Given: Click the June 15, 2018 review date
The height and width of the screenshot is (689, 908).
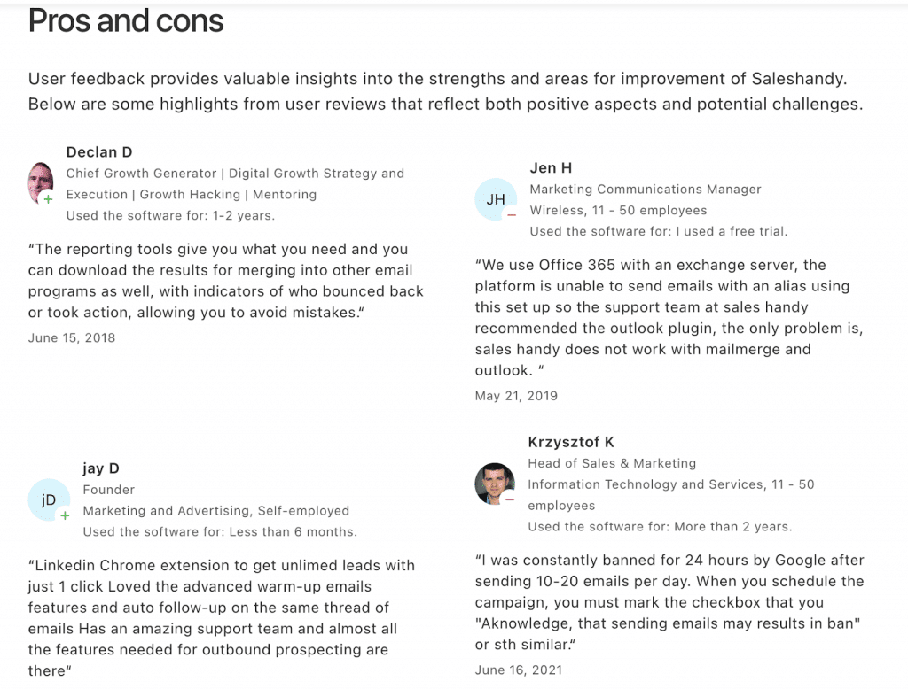Looking at the screenshot, I should tap(72, 337).
